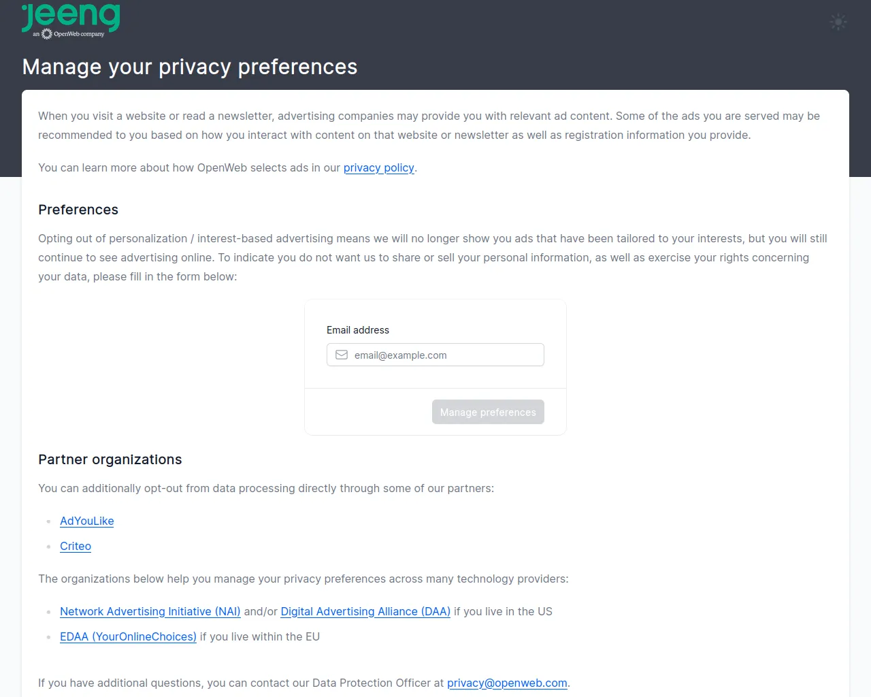
Task: Click the Partner organizations heading
Action: point(110,459)
